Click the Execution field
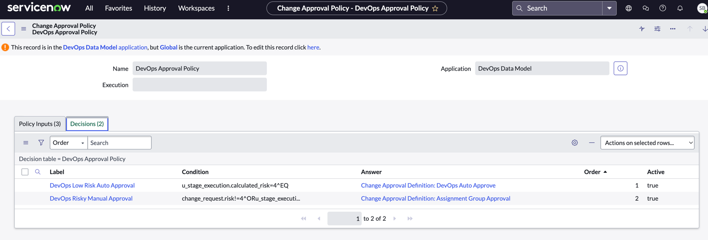The image size is (708, 240). point(200,85)
